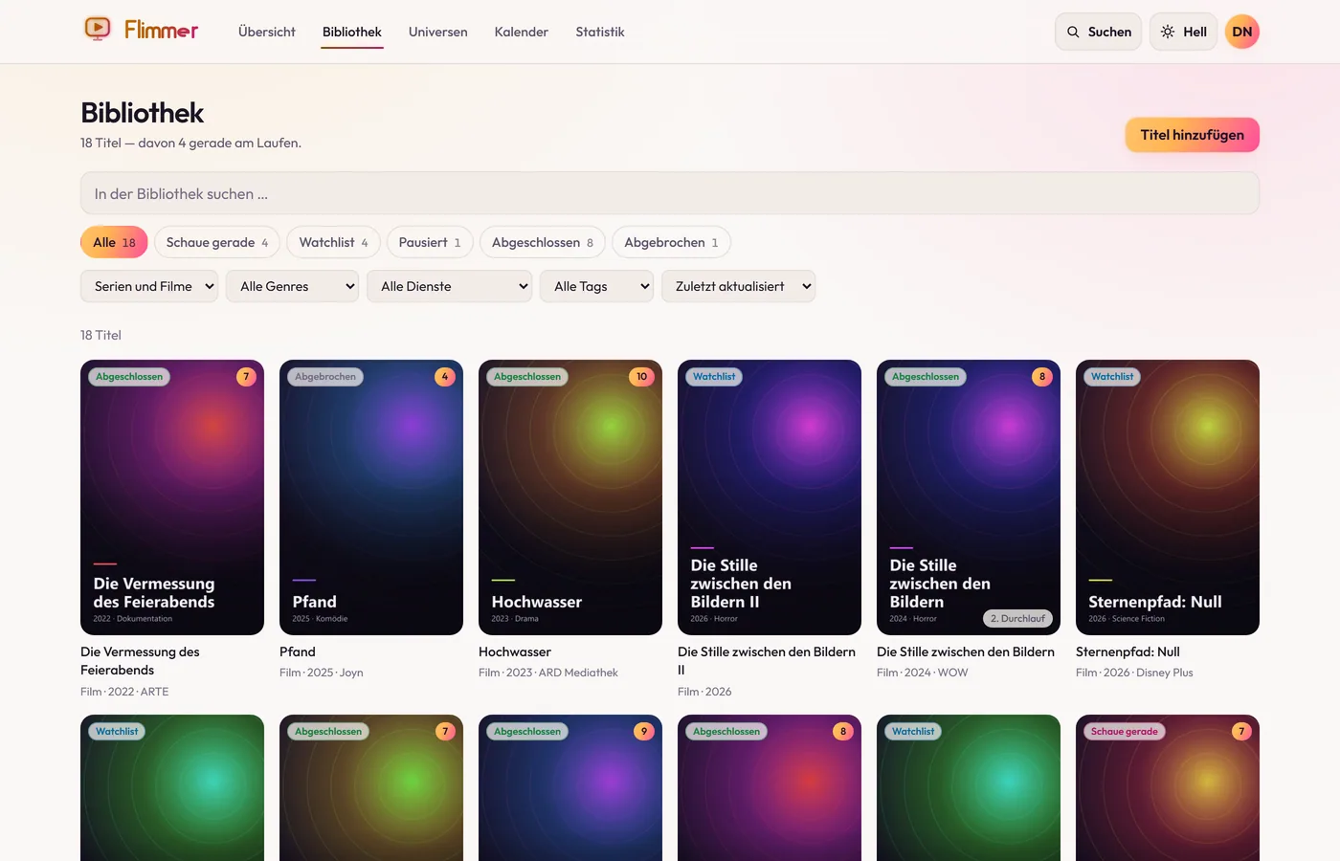Image resolution: width=1340 pixels, height=861 pixels.
Task: Open the Zuletzt aktualisiert sort dropdown
Action: point(738,286)
